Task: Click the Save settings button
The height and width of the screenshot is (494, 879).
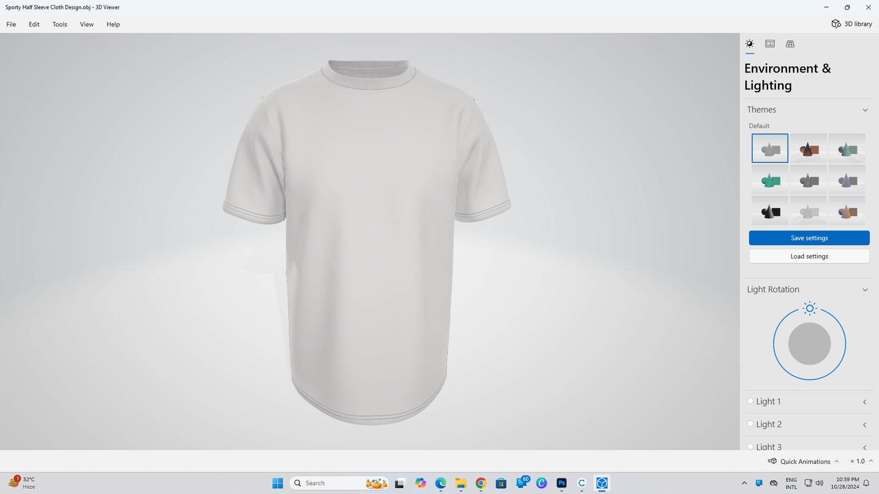Action: pos(809,238)
